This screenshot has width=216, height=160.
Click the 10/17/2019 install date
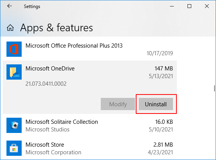(x=160, y=53)
